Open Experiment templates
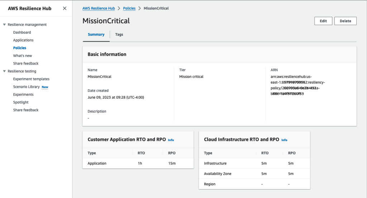This screenshot has width=367, height=198. (31, 79)
